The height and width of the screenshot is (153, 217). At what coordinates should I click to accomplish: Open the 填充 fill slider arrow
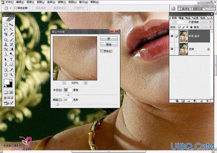click(x=211, y=27)
